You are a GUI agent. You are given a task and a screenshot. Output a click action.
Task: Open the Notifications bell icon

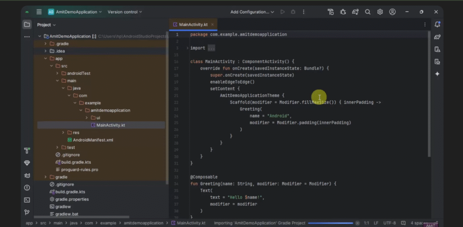(x=437, y=24)
